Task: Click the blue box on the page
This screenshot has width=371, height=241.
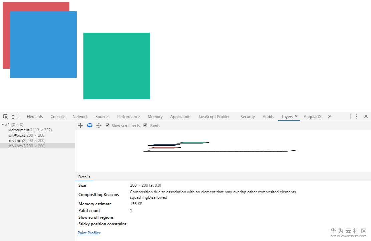Action: coord(43,44)
